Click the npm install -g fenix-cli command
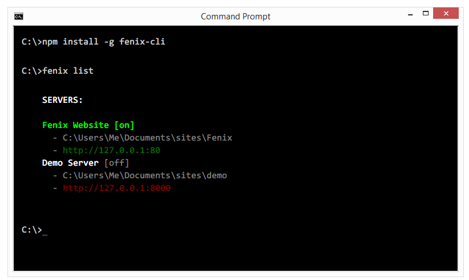 tap(103, 42)
